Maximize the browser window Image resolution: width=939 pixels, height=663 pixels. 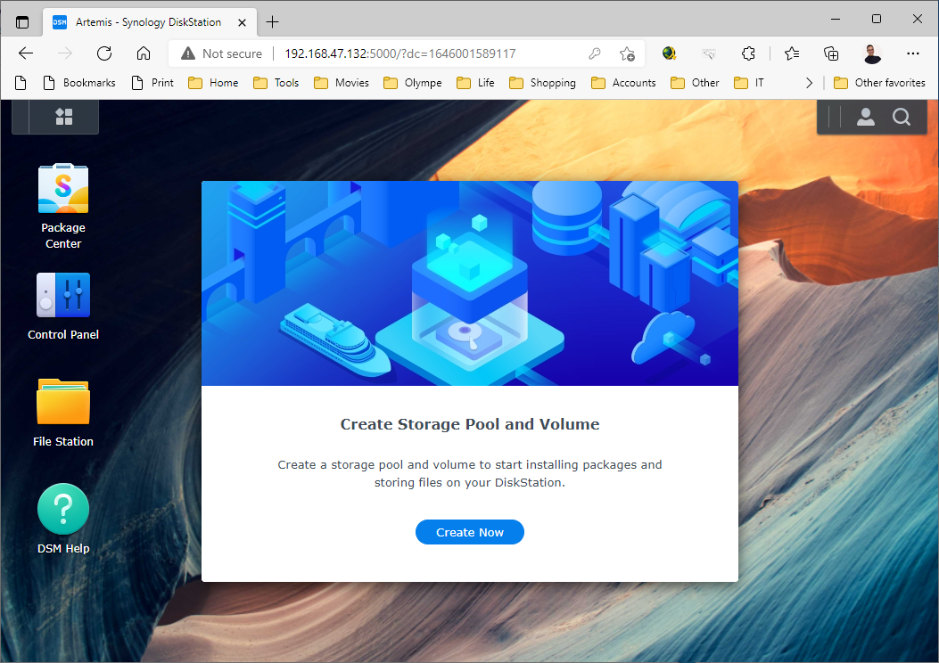(876, 19)
